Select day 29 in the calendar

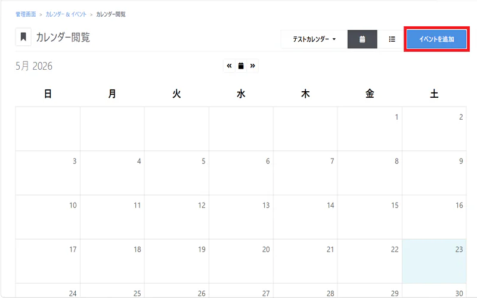tap(370, 291)
